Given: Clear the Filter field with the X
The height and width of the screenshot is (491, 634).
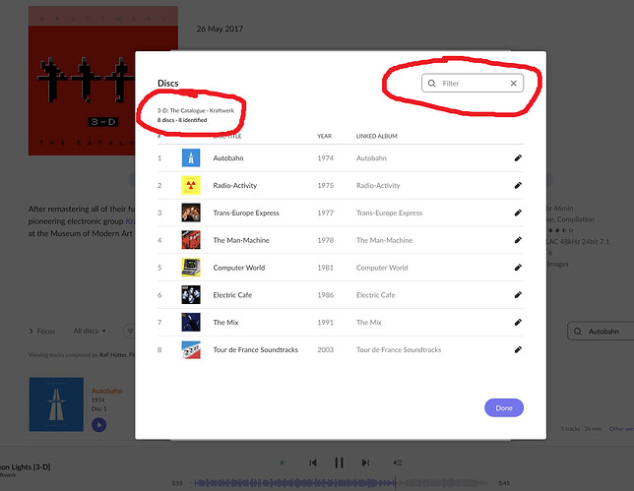Looking at the screenshot, I should tap(513, 84).
